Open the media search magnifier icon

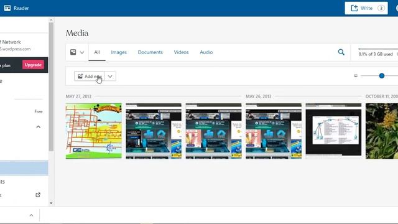[x=341, y=52]
